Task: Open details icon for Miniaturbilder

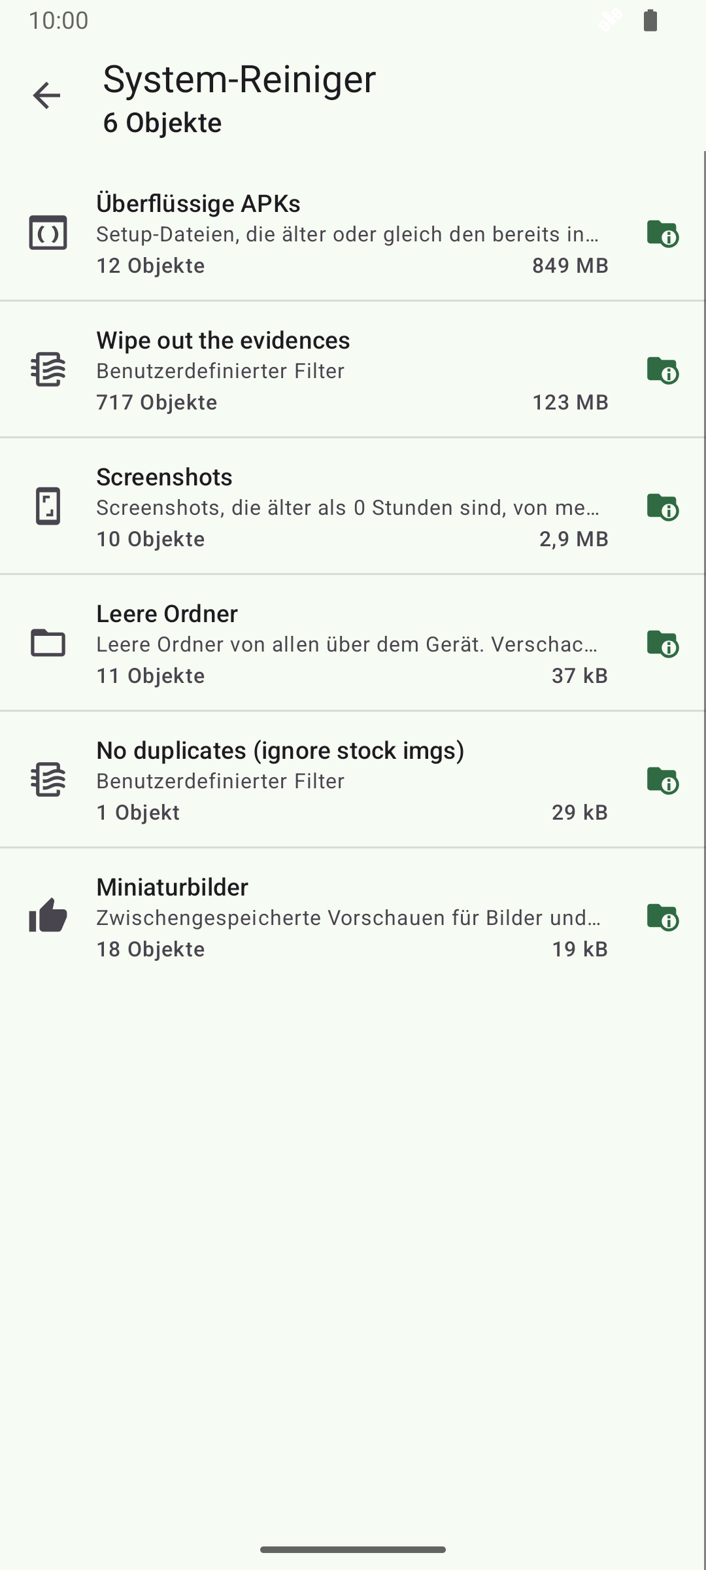Action: coord(662,917)
